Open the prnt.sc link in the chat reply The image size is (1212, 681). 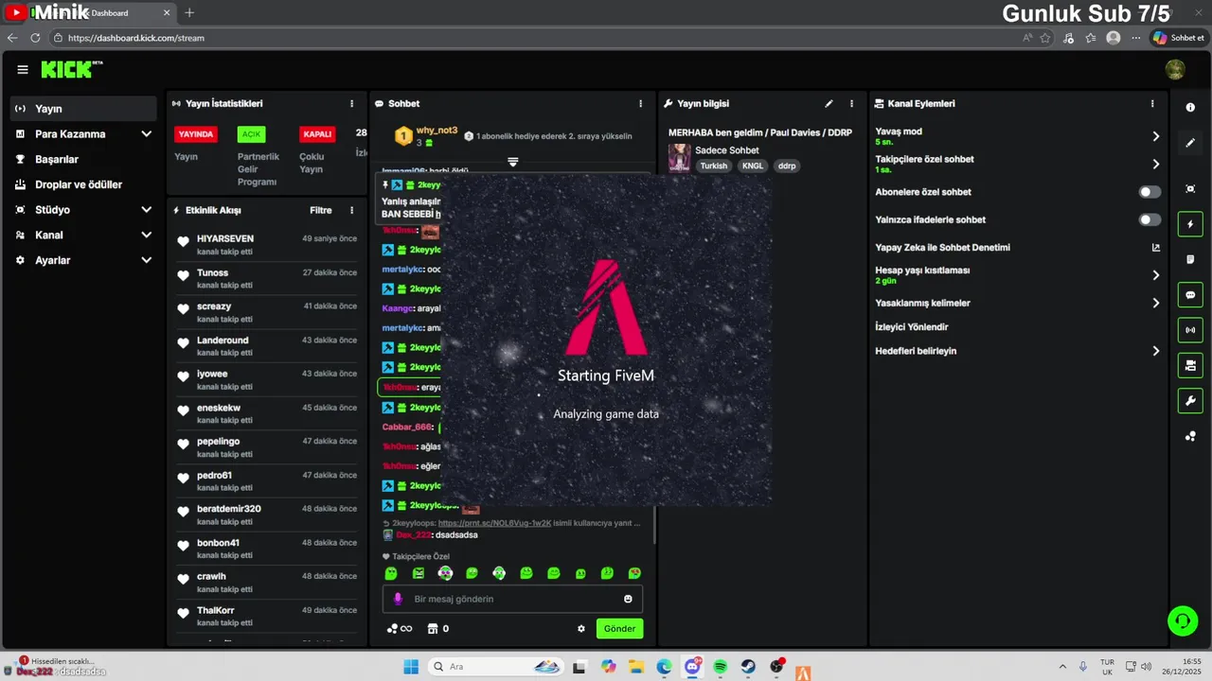[x=492, y=523]
